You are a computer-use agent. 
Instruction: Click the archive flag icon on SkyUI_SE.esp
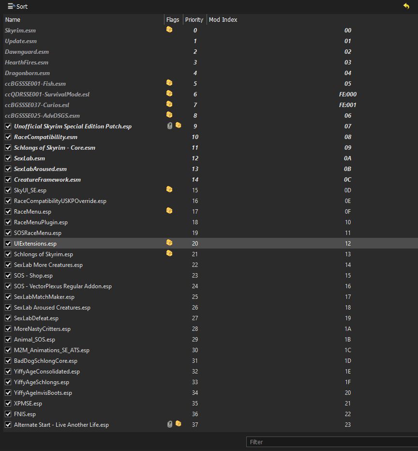[x=169, y=189]
